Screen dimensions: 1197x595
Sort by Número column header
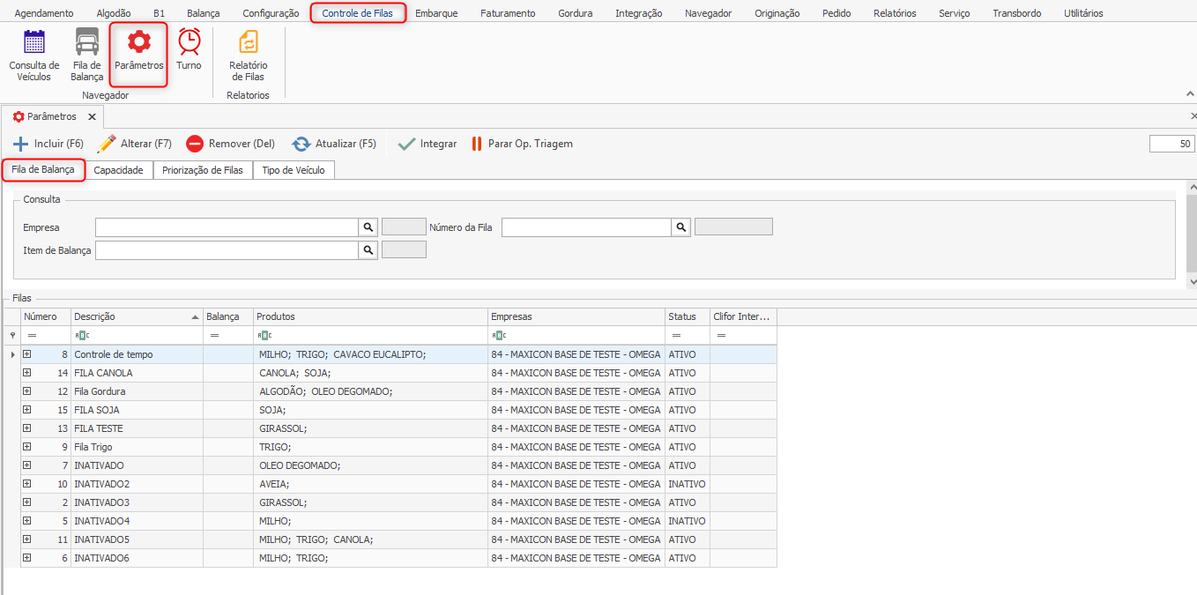pos(46,316)
